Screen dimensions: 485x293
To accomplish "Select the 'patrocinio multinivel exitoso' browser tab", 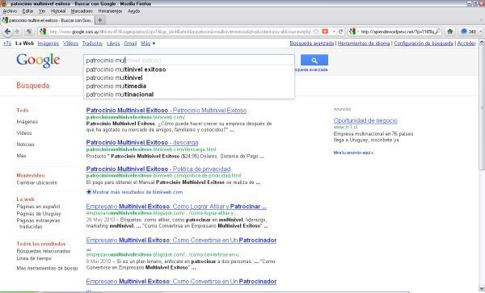I will (47, 20).
